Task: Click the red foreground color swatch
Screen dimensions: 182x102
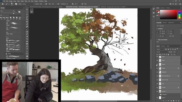Action: tap(158, 11)
